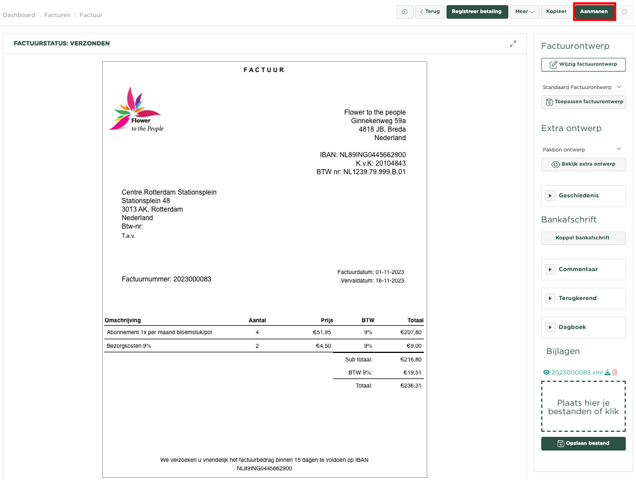636x480 pixels.
Task: Download the 2023000083.xml attachment
Action: tap(608, 373)
